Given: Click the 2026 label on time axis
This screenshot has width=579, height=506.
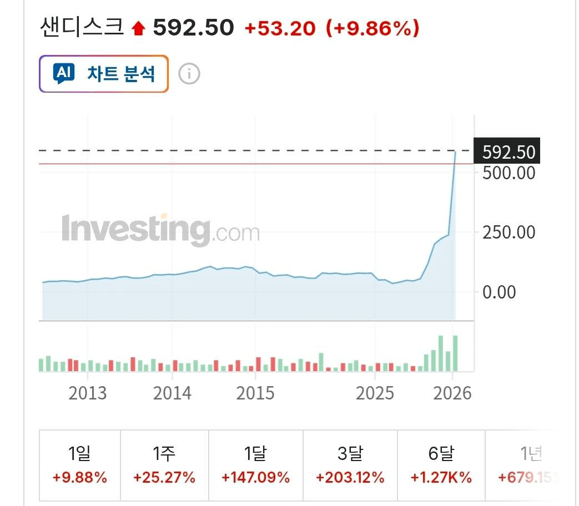Looking at the screenshot, I should [452, 393].
